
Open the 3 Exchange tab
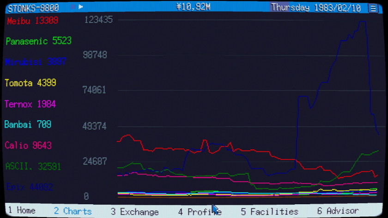[134, 212]
